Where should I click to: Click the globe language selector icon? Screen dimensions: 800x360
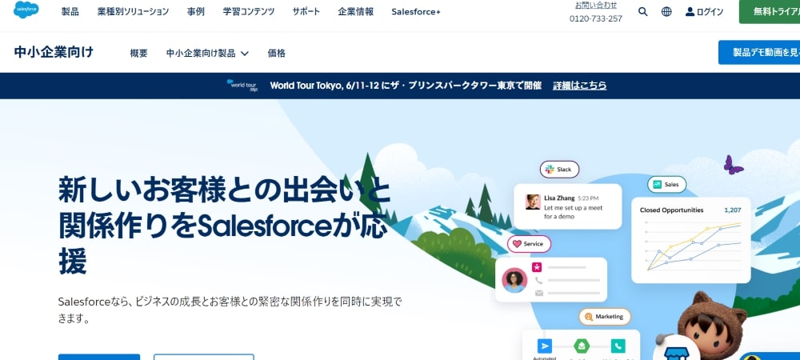click(x=666, y=12)
